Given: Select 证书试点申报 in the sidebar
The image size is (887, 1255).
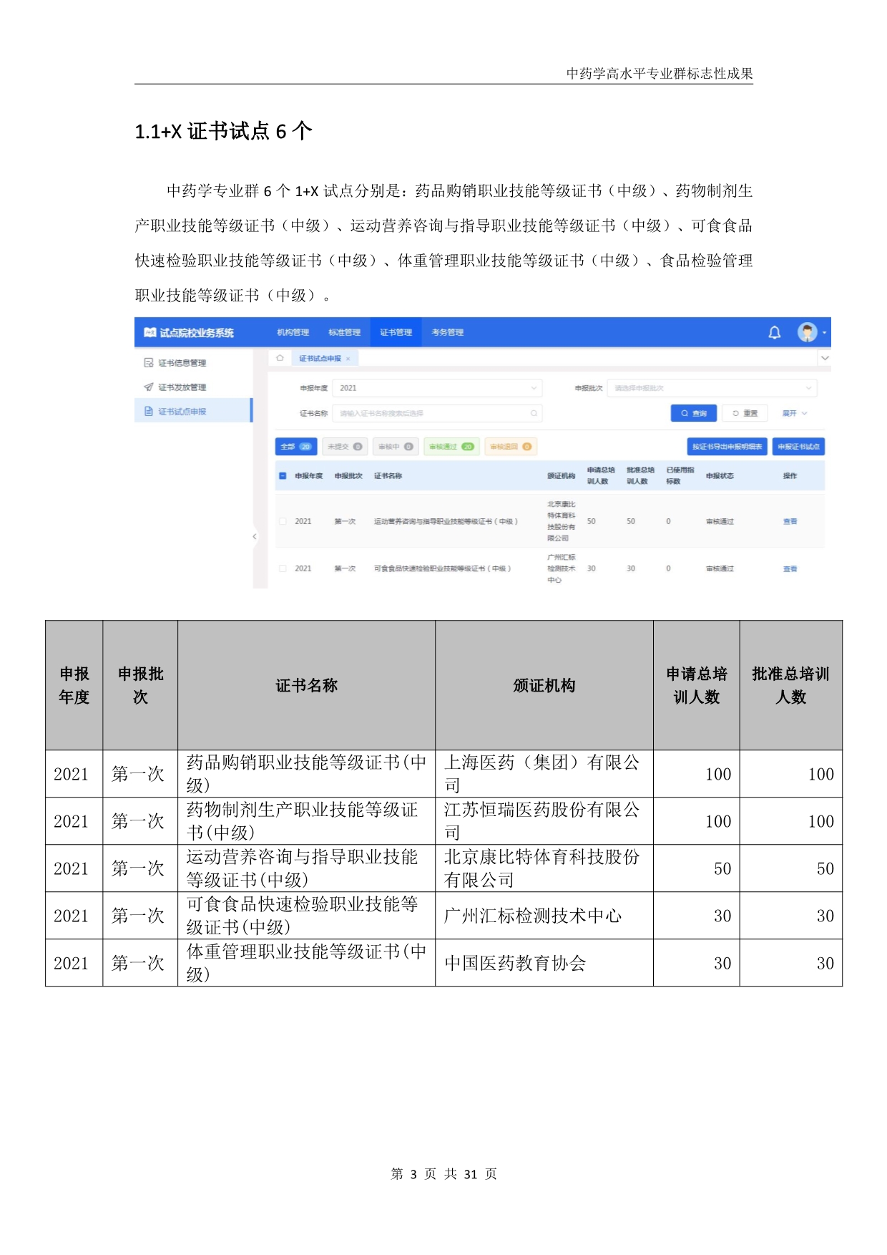Looking at the screenshot, I should [193, 411].
